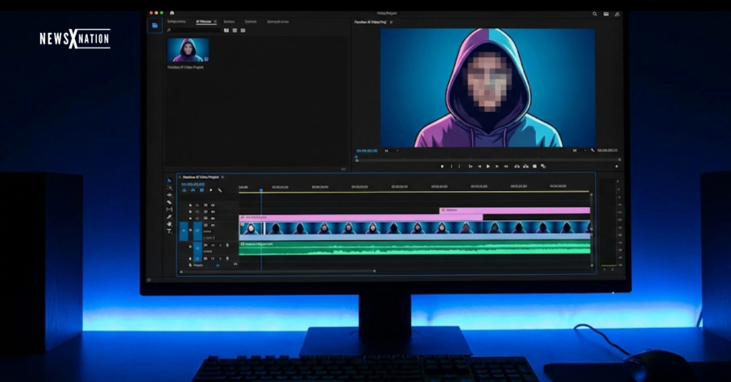Toggle eye visibility of topmost video track

tap(213, 205)
